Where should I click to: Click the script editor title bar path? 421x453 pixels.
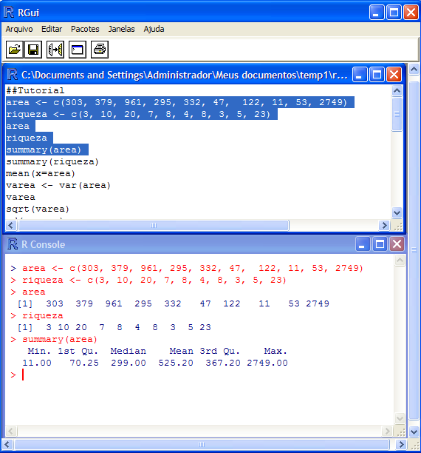coord(185,75)
